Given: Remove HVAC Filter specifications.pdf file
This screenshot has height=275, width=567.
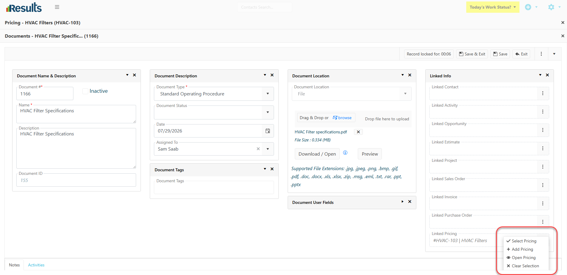Looking at the screenshot, I should pyautogui.click(x=358, y=132).
